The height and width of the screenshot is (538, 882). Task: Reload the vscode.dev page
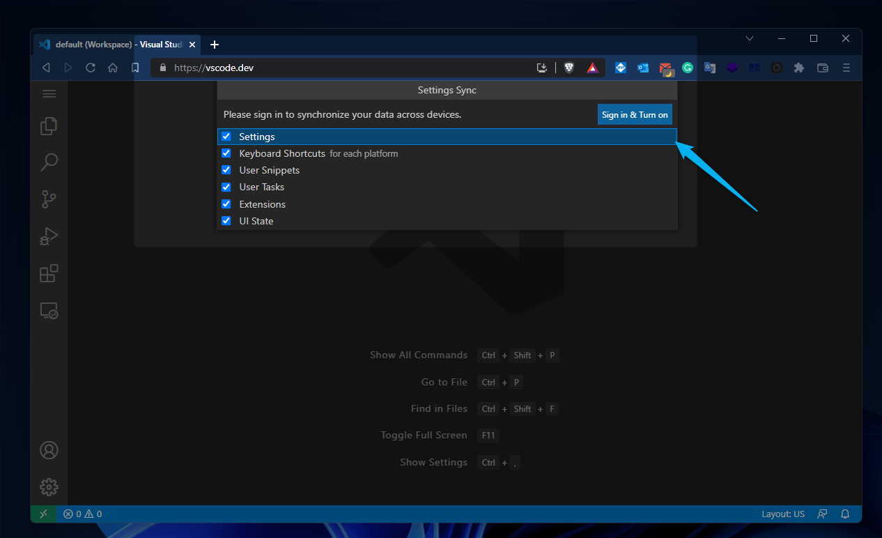tap(91, 68)
